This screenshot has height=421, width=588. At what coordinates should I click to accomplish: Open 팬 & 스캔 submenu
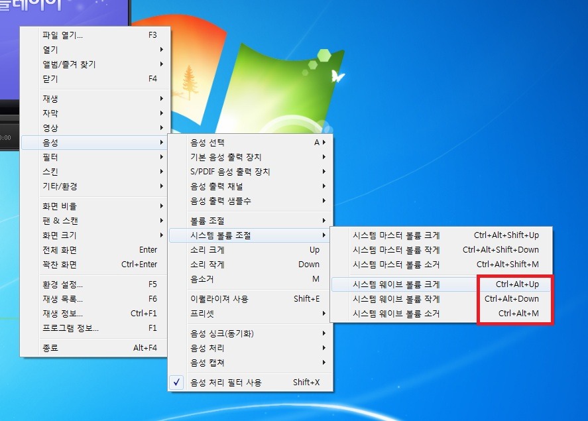pos(94,221)
